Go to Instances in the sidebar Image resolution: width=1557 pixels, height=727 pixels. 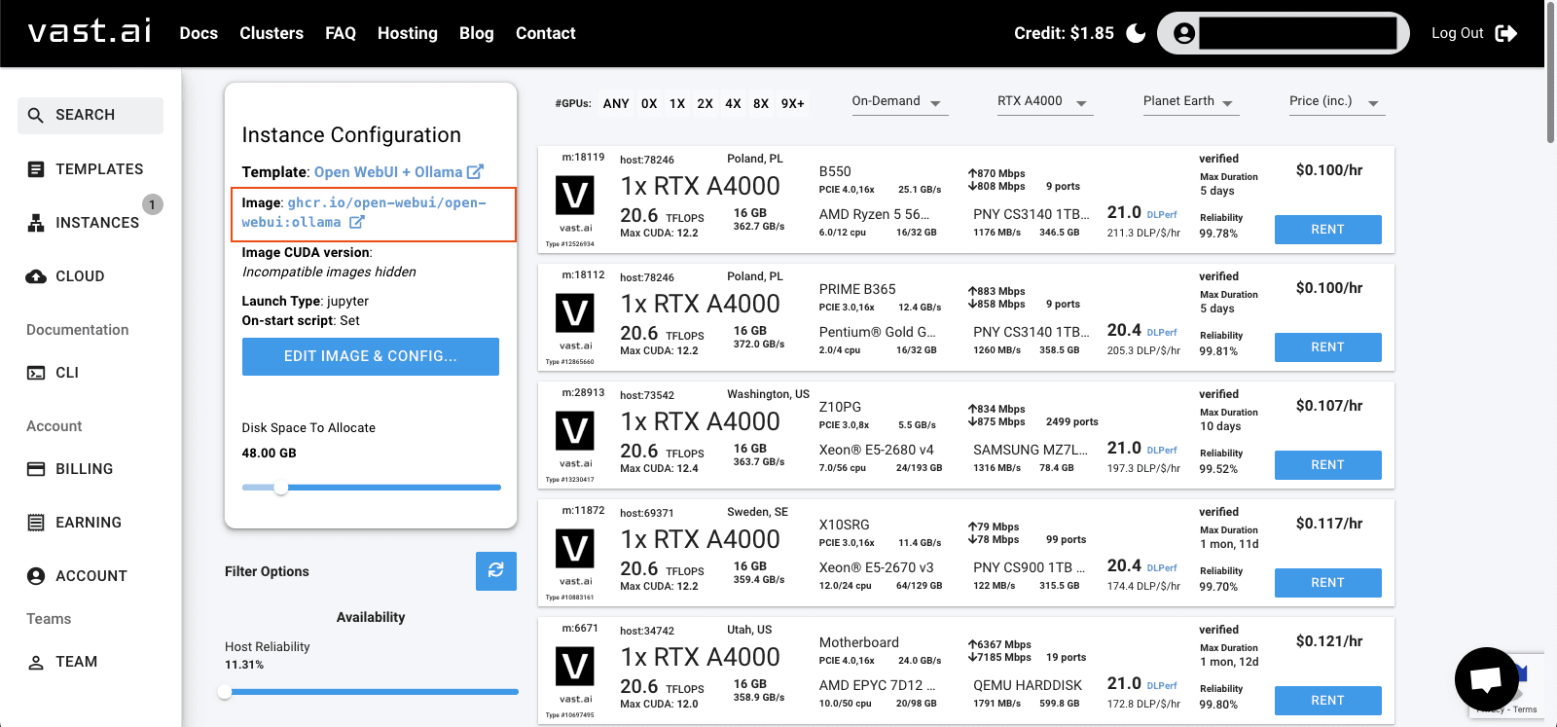pyautogui.click(x=96, y=223)
